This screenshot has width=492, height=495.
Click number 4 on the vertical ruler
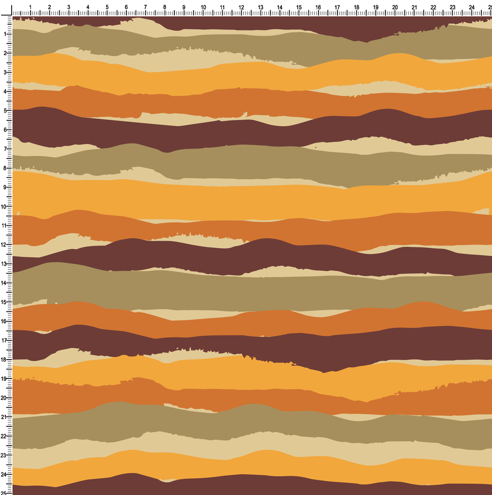pyautogui.click(x=5, y=91)
